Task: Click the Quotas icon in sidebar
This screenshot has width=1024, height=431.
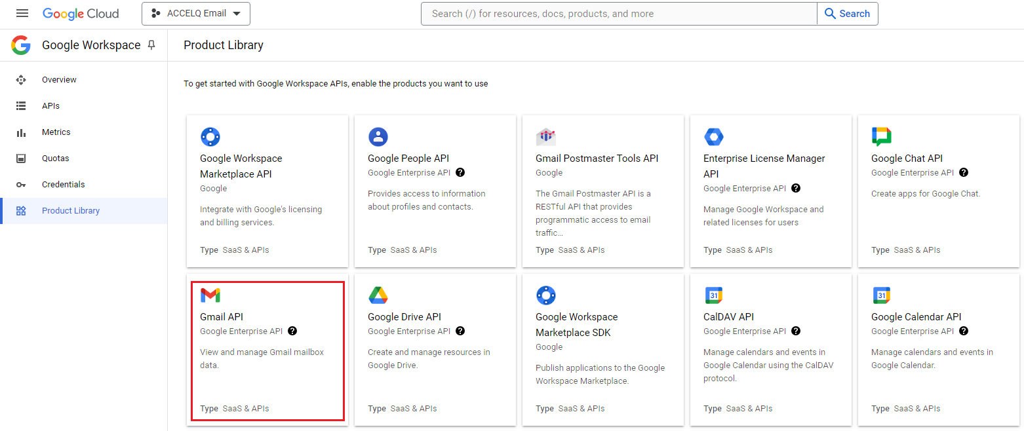Action: 21,159
